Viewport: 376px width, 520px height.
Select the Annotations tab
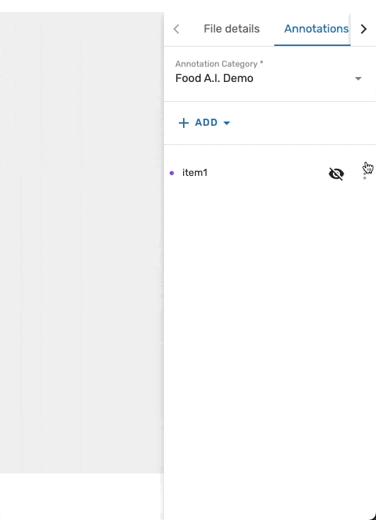(x=316, y=29)
